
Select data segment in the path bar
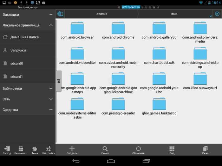[174, 14]
